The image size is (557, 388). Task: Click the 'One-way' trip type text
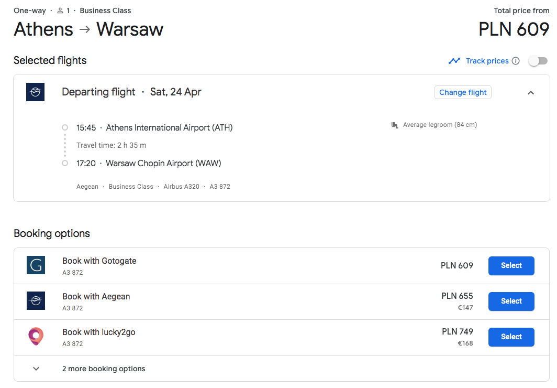click(x=30, y=10)
